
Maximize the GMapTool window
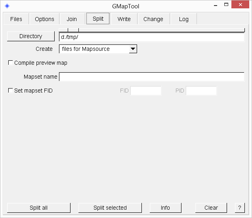pos(226,4)
